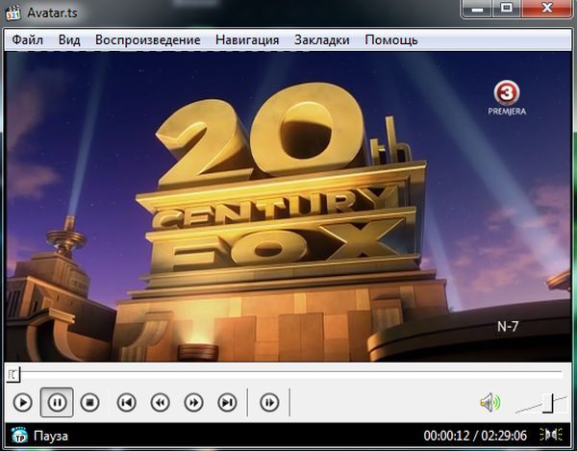
Task: Open the Воспроизведение menu
Action: tap(147, 39)
